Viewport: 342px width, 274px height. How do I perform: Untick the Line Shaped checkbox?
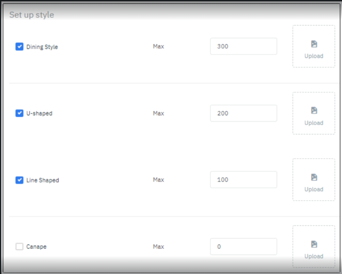pos(19,180)
